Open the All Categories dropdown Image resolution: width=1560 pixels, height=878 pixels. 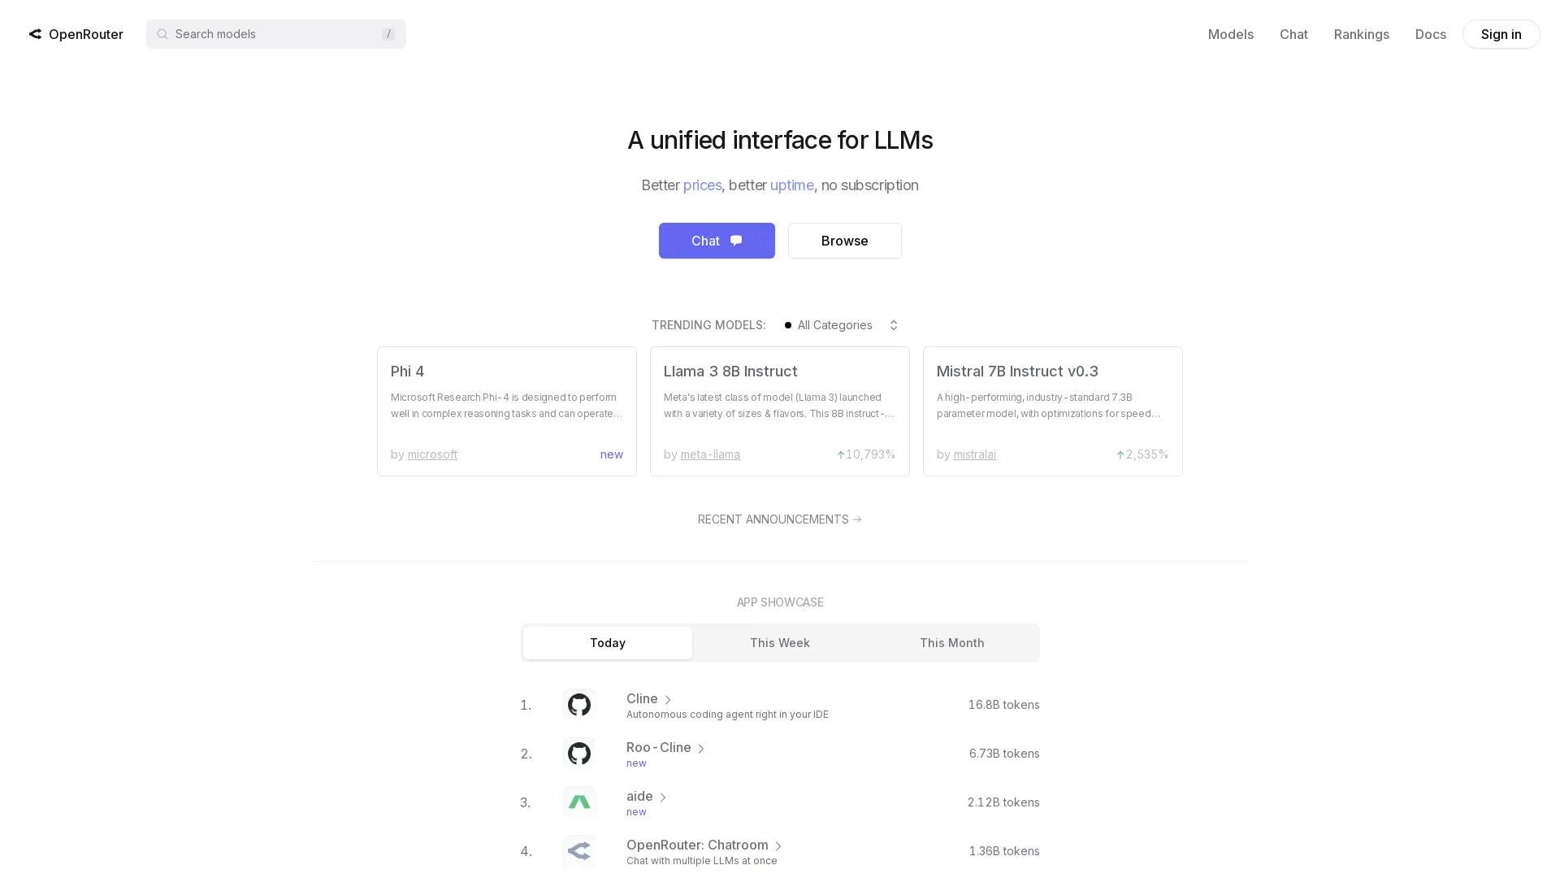(x=842, y=325)
